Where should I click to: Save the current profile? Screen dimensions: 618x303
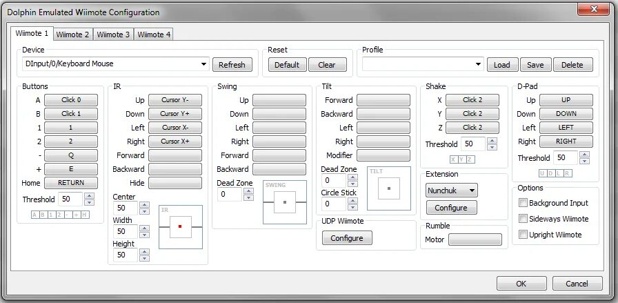tap(535, 65)
